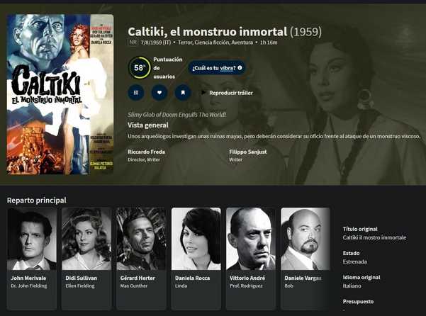Click the Puntuación de usuarios label
426x316 pixels.
pyautogui.click(x=168, y=68)
